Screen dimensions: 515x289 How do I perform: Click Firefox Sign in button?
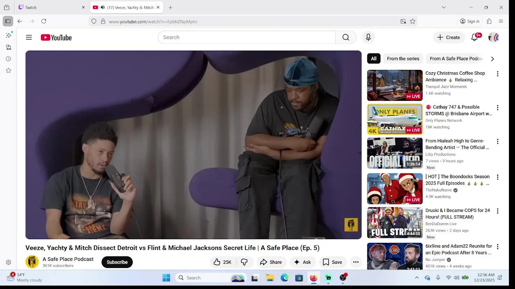click(470, 21)
